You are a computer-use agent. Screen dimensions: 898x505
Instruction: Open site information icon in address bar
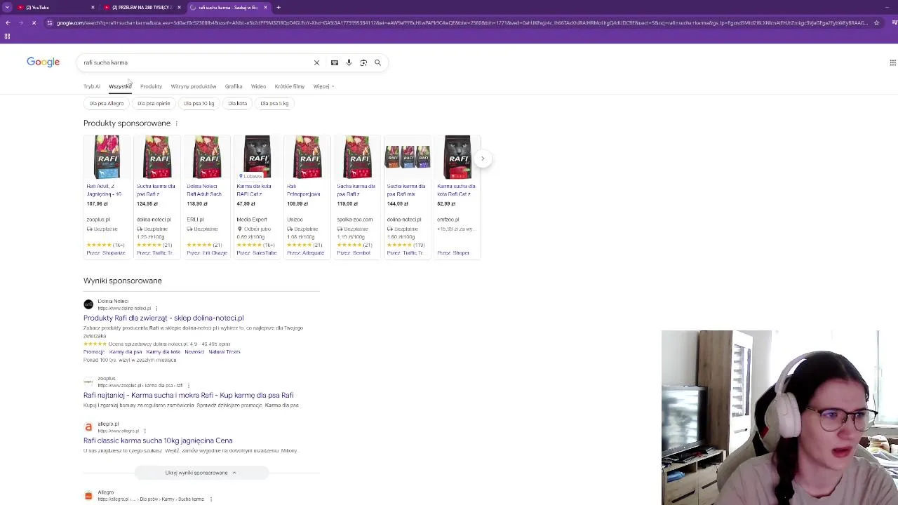(x=49, y=22)
